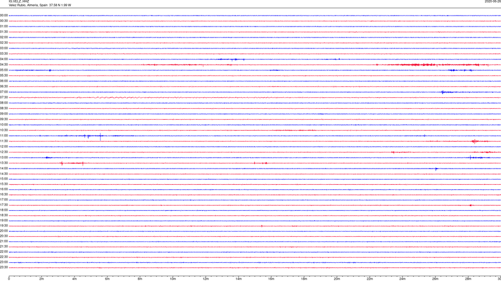Click the 05:00 trace time label
This screenshot has width=501, height=281.
pyautogui.click(x=4, y=70)
